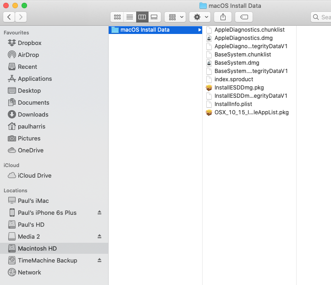
Task: Click into the Search field
Action: click(x=321, y=17)
